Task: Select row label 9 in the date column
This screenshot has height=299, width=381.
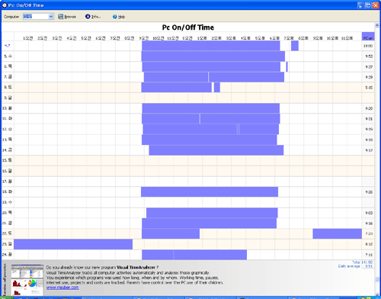Action: pyautogui.click(x=8, y=98)
